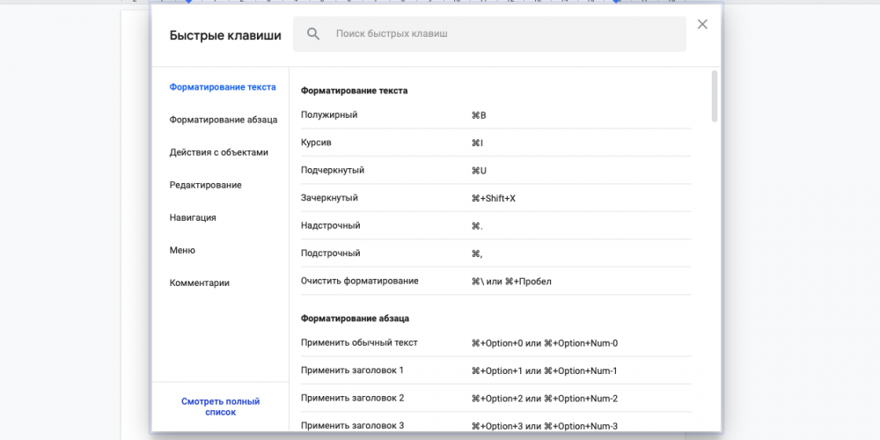Click the Подчеркнутый shortcut row
Screen dimensions: 880x440
pos(495,171)
